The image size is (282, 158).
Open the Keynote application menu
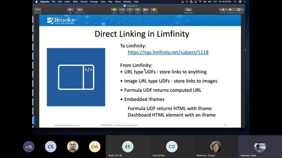[45, 2]
